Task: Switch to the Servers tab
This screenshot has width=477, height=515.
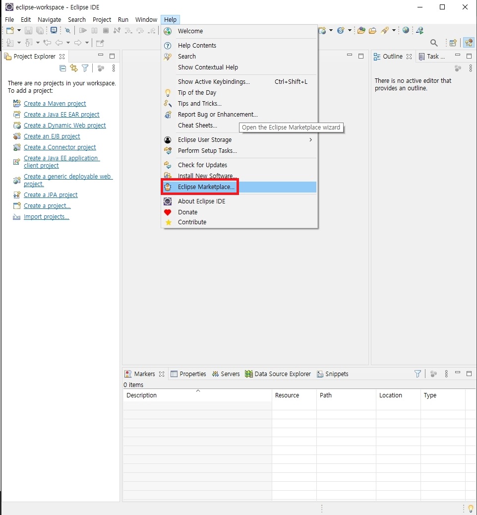Action: click(226, 374)
